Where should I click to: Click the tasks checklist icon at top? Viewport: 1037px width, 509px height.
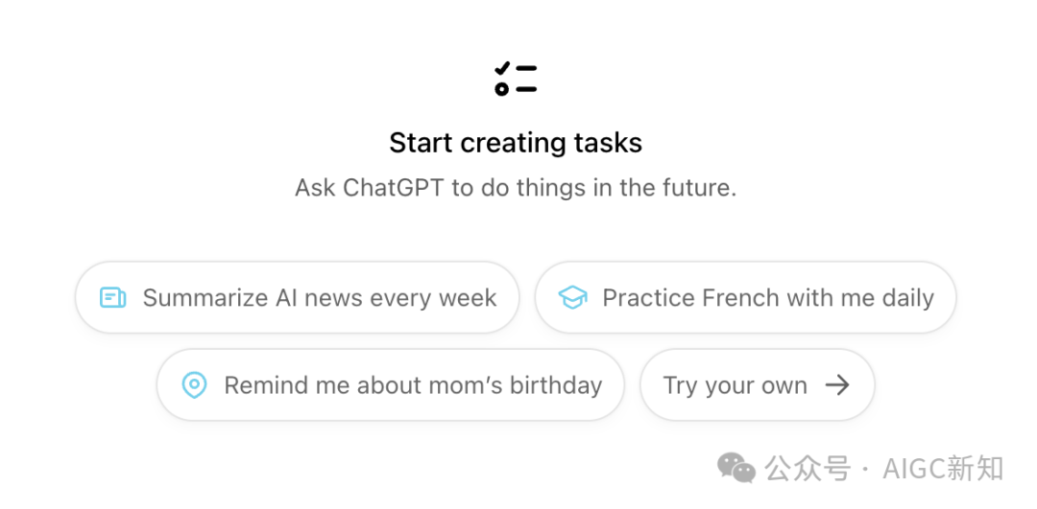click(x=516, y=79)
